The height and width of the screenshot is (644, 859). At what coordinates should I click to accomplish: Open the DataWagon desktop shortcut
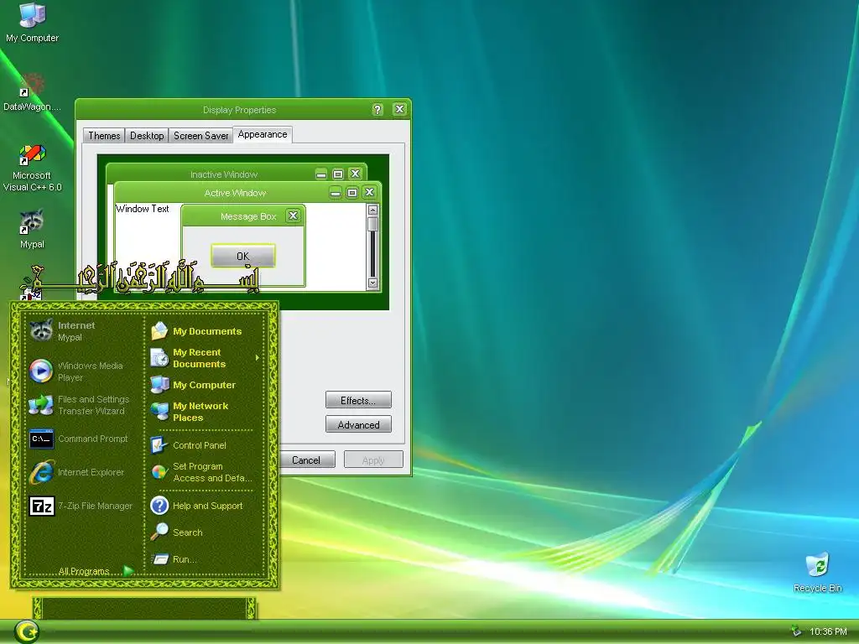(32, 92)
